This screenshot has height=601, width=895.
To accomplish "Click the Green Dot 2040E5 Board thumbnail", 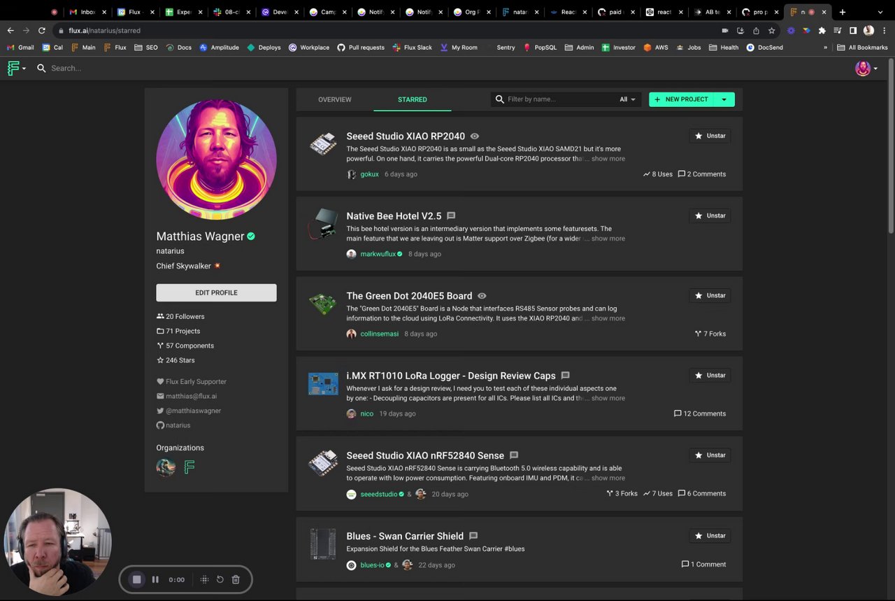I will tap(323, 304).
